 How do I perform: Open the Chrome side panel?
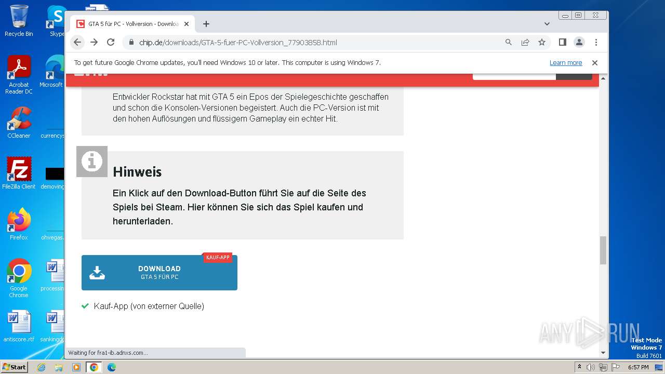coord(562,42)
